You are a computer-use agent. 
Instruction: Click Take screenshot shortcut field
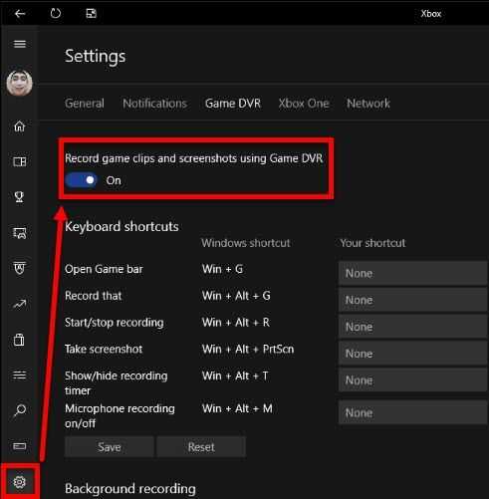tap(413, 354)
